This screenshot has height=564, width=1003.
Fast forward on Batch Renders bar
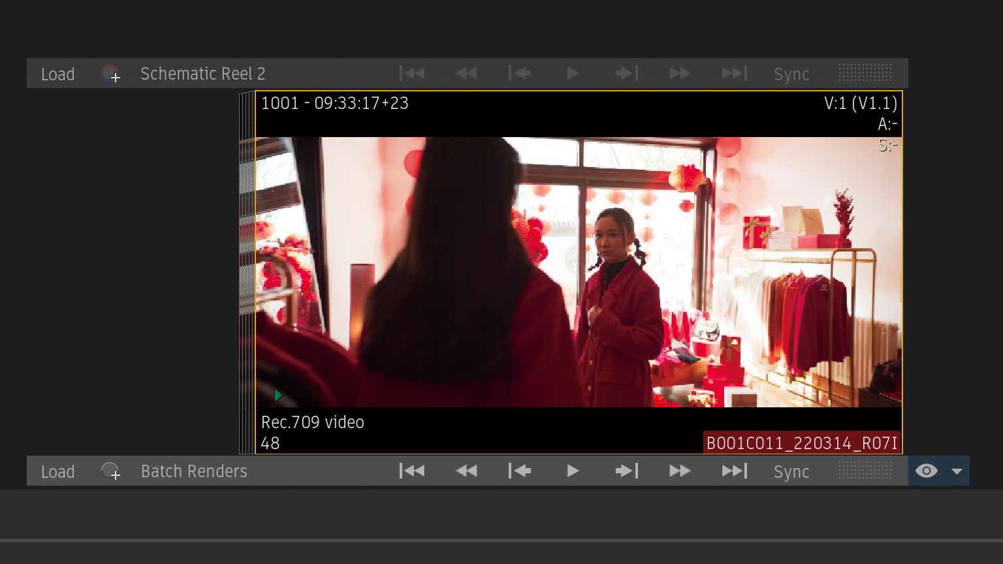coord(680,471)
